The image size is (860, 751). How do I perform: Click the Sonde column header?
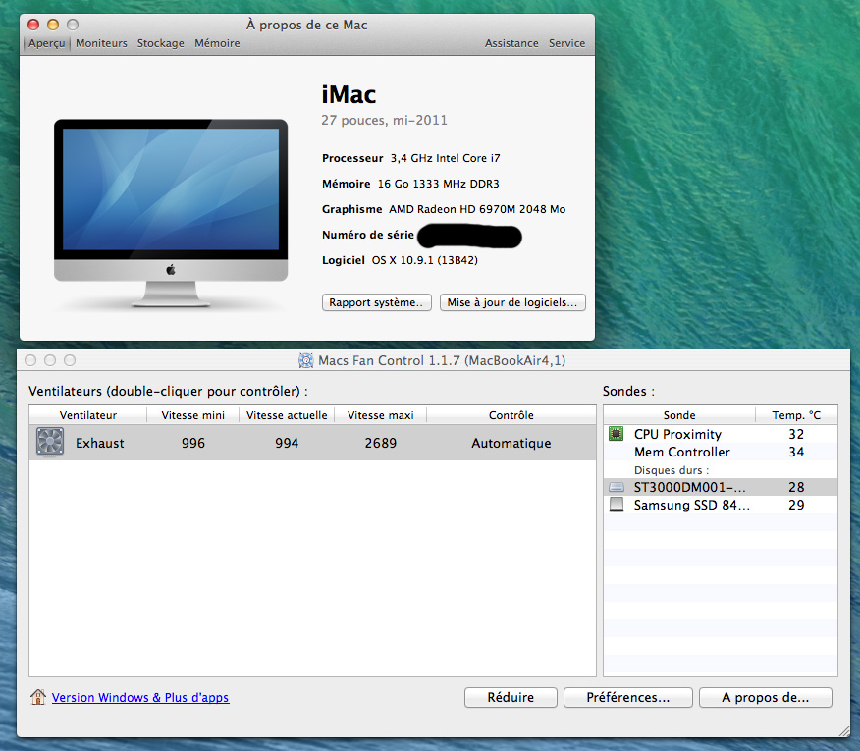point(679,415)
